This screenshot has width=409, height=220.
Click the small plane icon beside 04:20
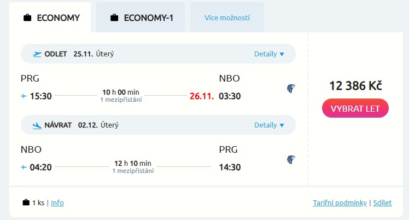point(24,167)
